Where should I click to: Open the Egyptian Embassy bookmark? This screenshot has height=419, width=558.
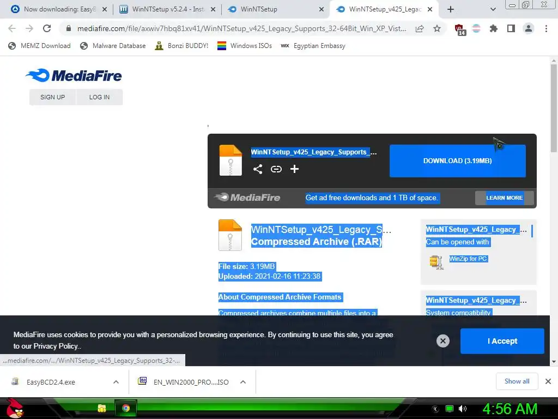tap(313, 46)
